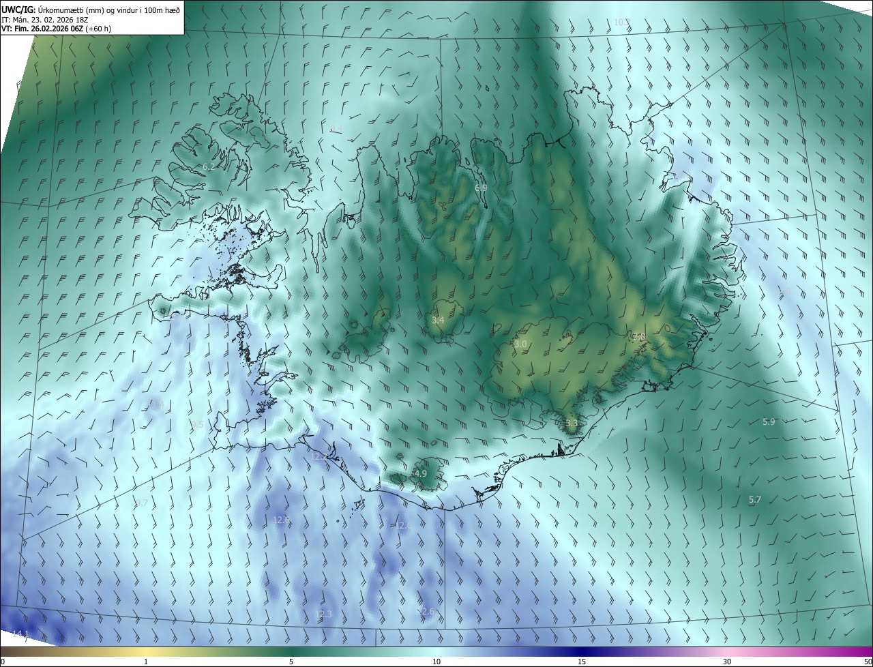Click the 10 tick on the color scale
The height and width of the screenshot is (667, 873).
(436, 662)
